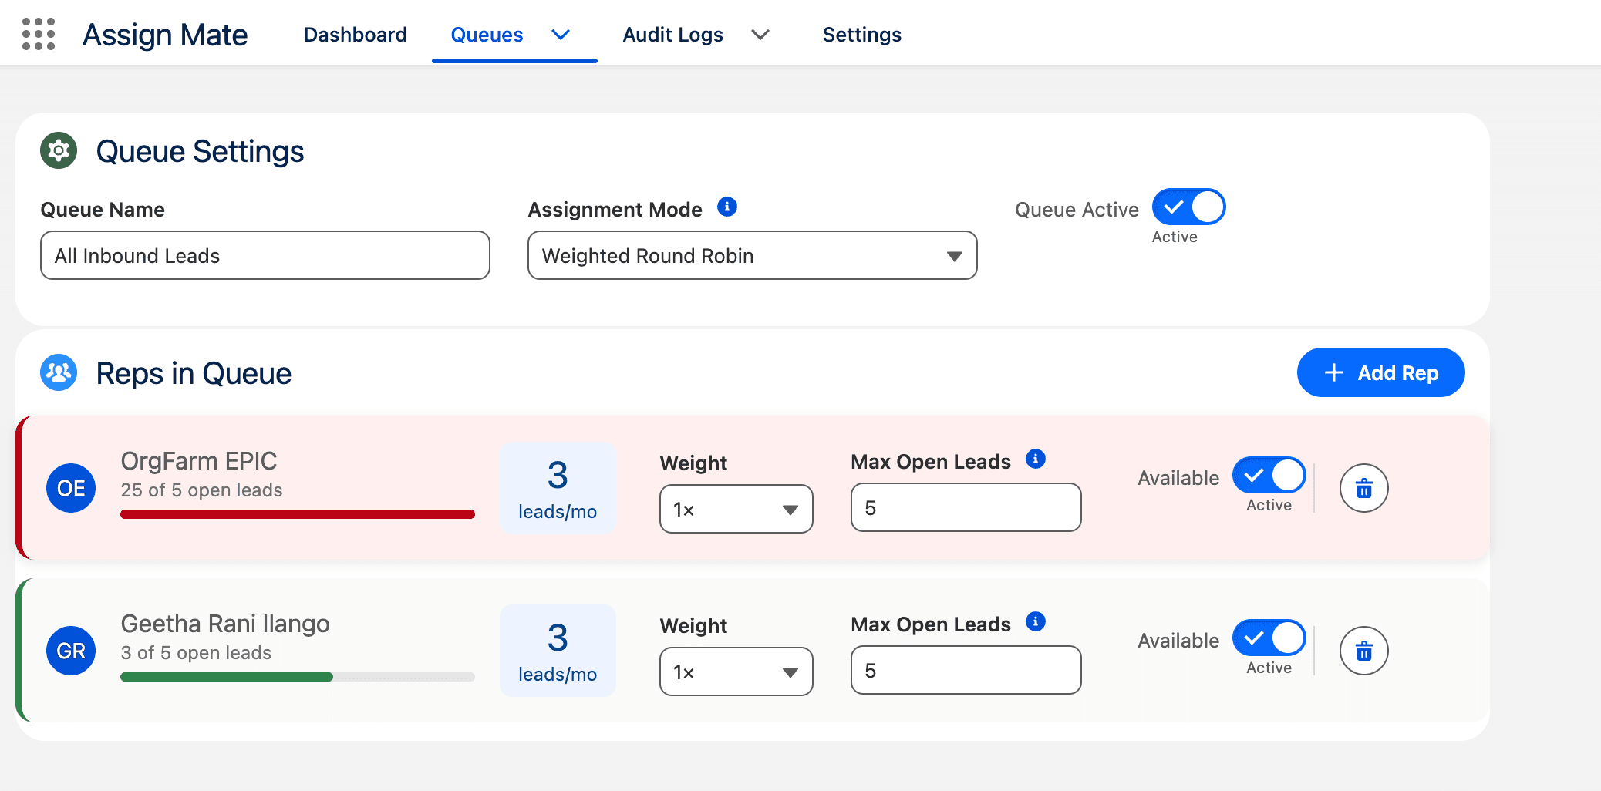Toggle the Queue Active switch
Viewport: 1601px width, 791px height.
[1189, 207]
